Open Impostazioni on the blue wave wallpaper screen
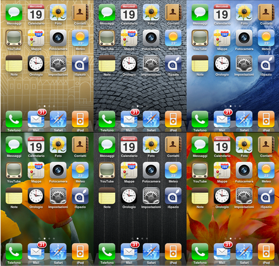This screenshot has height=266, width=279. point(244,63)
